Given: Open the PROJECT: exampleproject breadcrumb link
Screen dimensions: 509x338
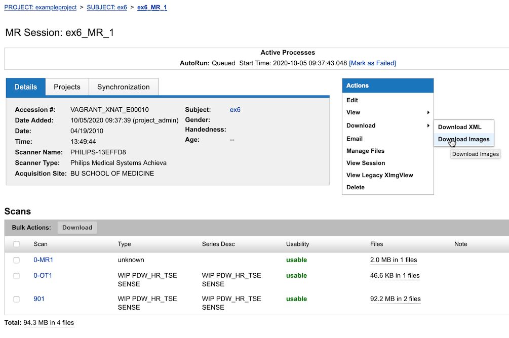Looking at the screenshot, I should coord(40,7).
